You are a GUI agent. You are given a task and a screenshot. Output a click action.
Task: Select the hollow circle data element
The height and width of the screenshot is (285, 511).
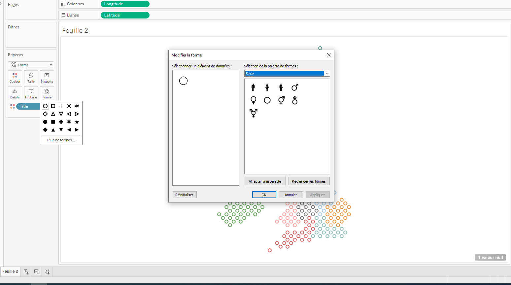tap(183, 81)
